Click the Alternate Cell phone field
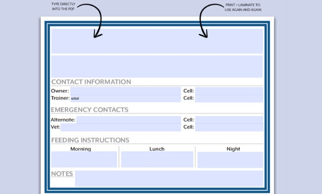 [x=229, y=120]
